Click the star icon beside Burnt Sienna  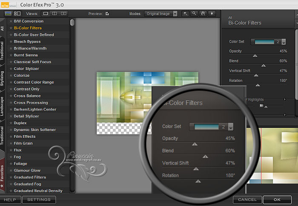coord(11,55)
